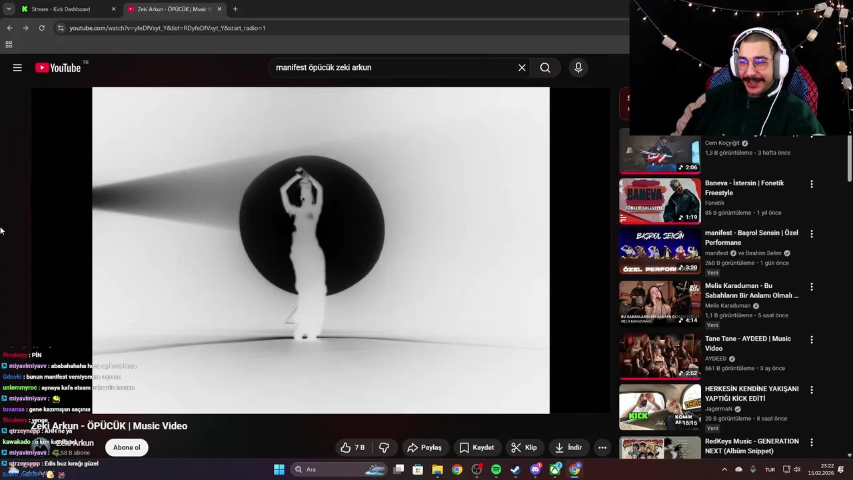Open the Başrol Sensin thumbnail
Screen dimensions: 853x480
tap(660, 251)
